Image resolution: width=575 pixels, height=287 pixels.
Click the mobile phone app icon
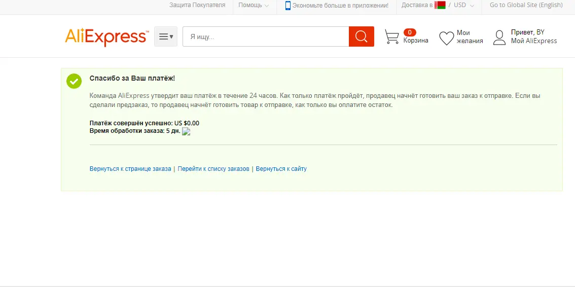pyautogui.click(x=288, y=6)
